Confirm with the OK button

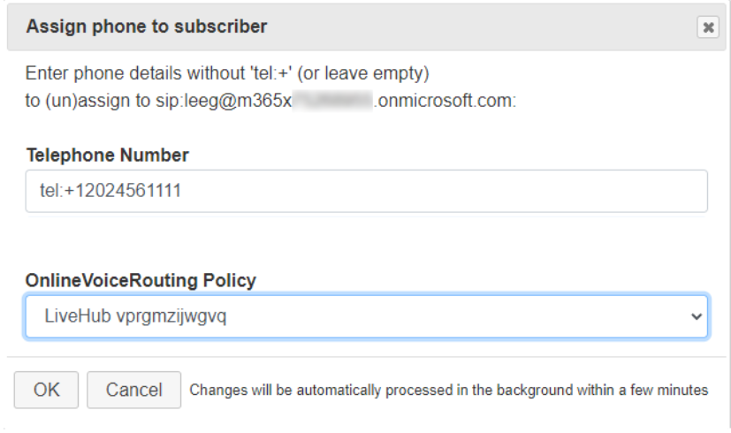point(46,390)
